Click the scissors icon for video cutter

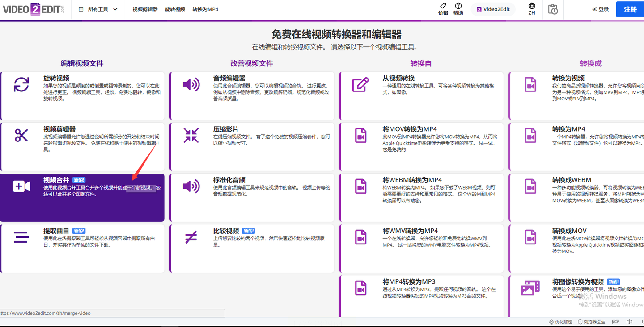click(21, 135)
